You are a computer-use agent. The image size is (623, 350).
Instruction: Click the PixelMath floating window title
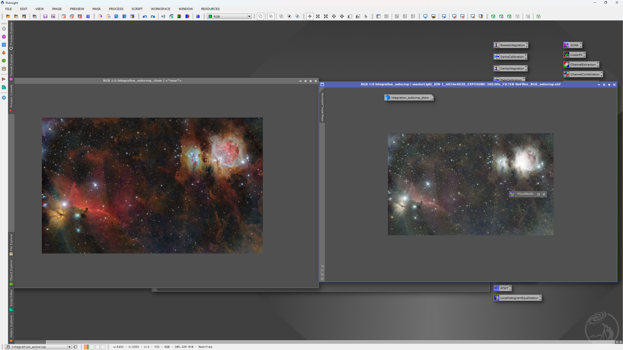[525, 194]
